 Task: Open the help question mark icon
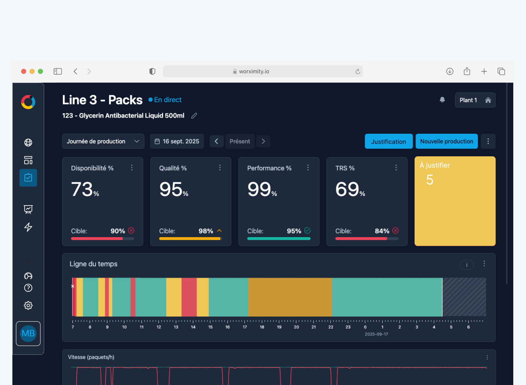point(28,288)
